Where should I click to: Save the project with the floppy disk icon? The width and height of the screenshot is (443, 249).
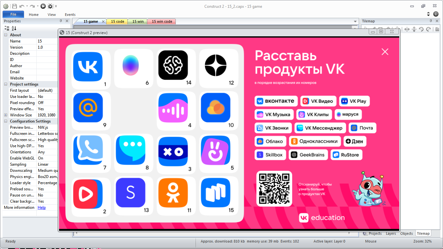(14, 6)
